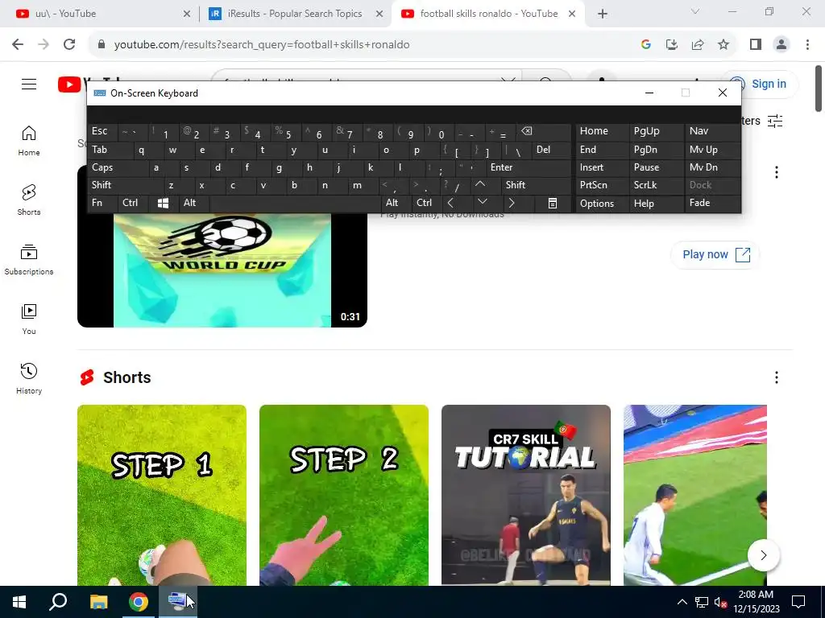The width and height of the screenshot is (825, 618).
Task: Click the address bar URL
Action: coord(262,45)
